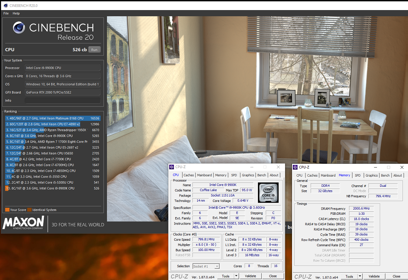Select ranking row Core i7-7700K
The width and height of the screenshot is (408, 280).
point(53,159)
